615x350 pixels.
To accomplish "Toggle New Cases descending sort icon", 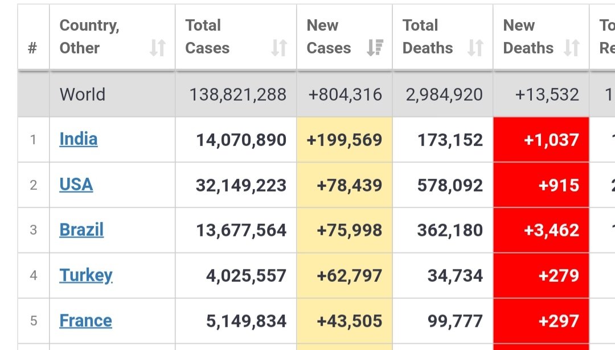I will pos(375,48).
